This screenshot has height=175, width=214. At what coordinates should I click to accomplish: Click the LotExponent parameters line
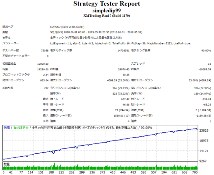coord(122,43)
